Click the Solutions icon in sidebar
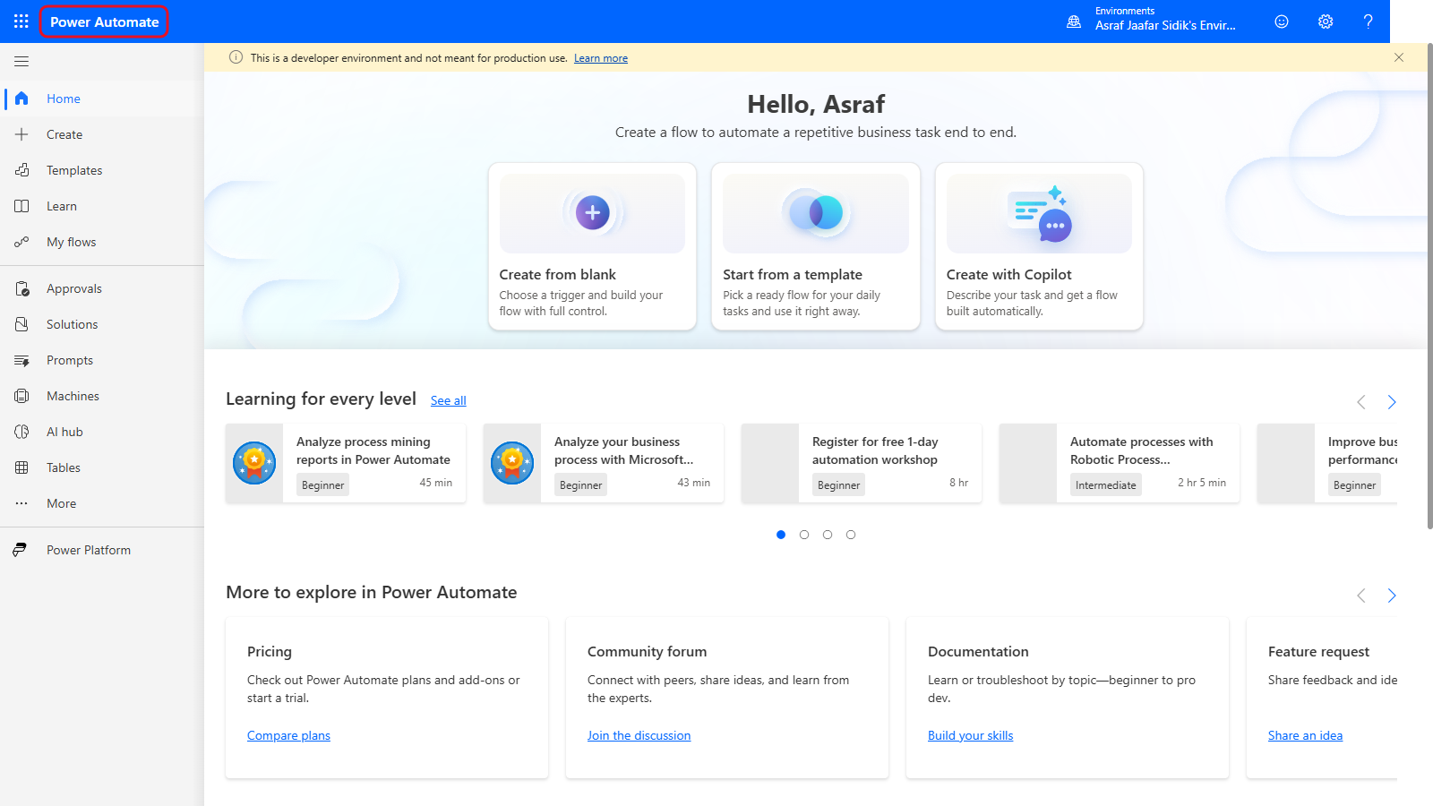 click(21, 324)
